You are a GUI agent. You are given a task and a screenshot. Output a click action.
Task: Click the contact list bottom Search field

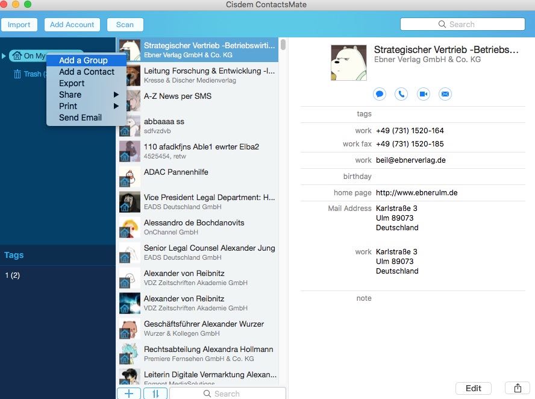(228, 394)
